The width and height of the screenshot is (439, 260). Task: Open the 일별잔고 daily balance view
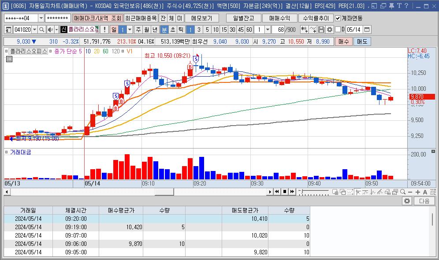tap(244, 18)
